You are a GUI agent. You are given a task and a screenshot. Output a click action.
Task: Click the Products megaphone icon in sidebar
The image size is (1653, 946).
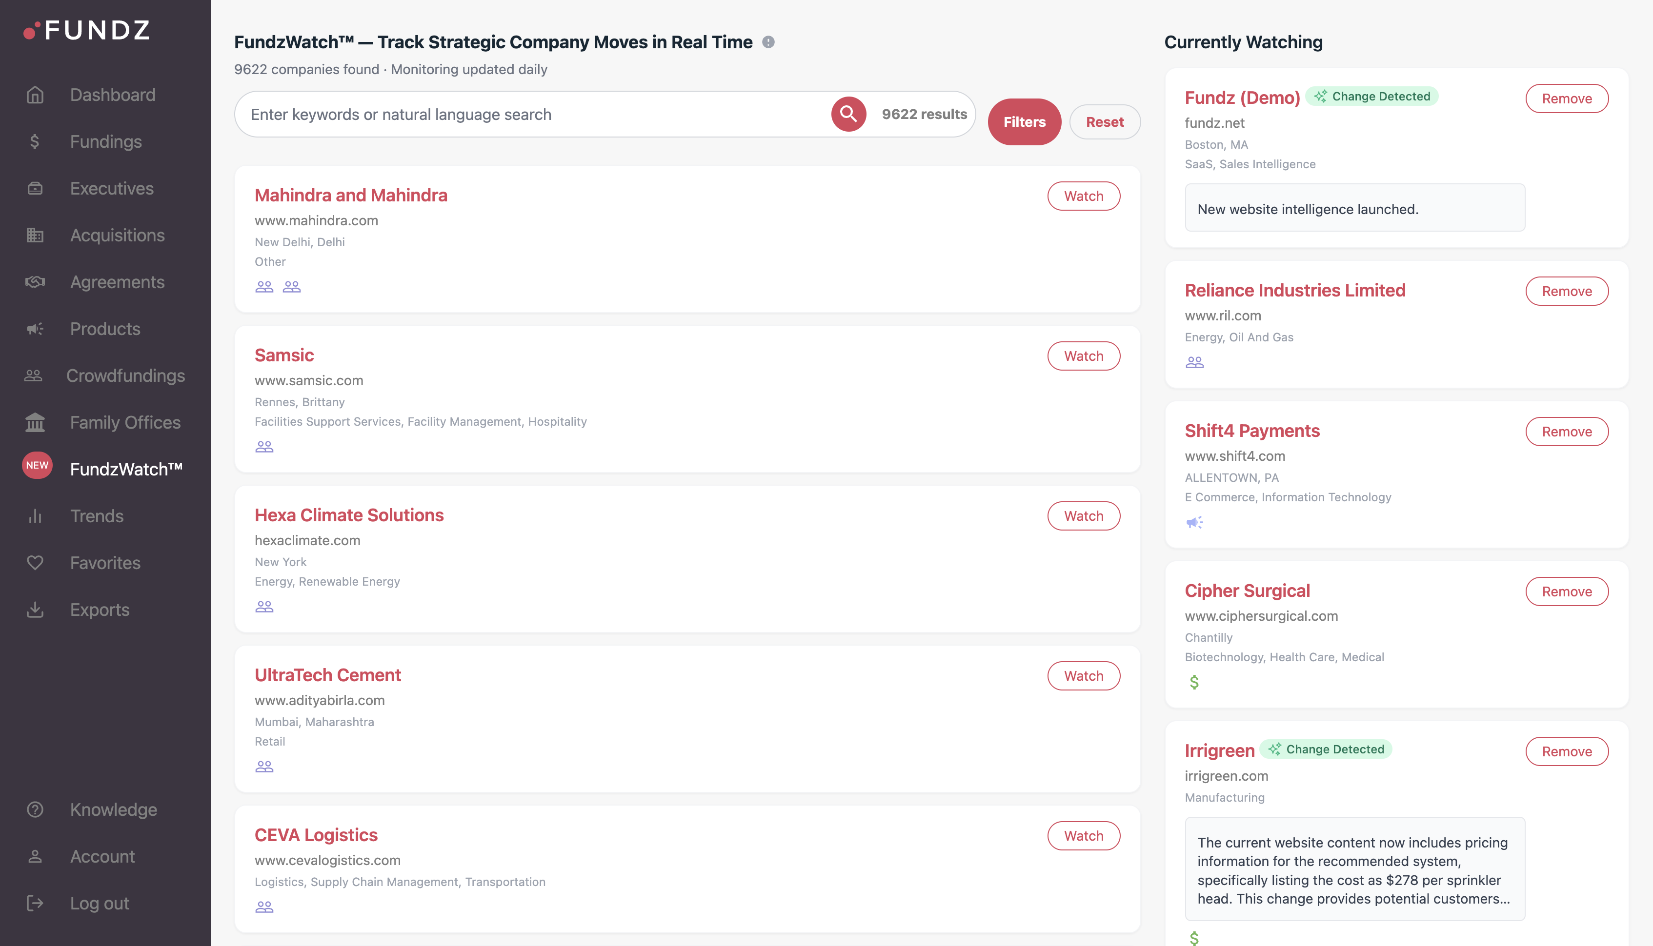(x=35, y=329)
